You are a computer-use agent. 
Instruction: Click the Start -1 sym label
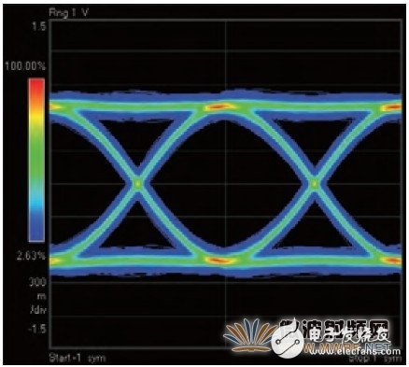click(x=77, y=359)
